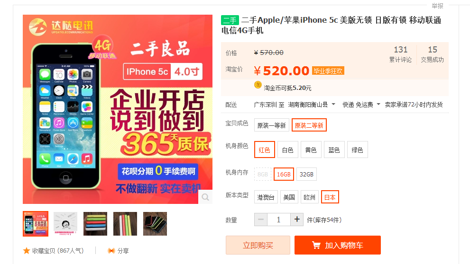Click the plus quantity button
This screenshot has width=470, height=264.
pyautogui.click(x=297, y=220)
